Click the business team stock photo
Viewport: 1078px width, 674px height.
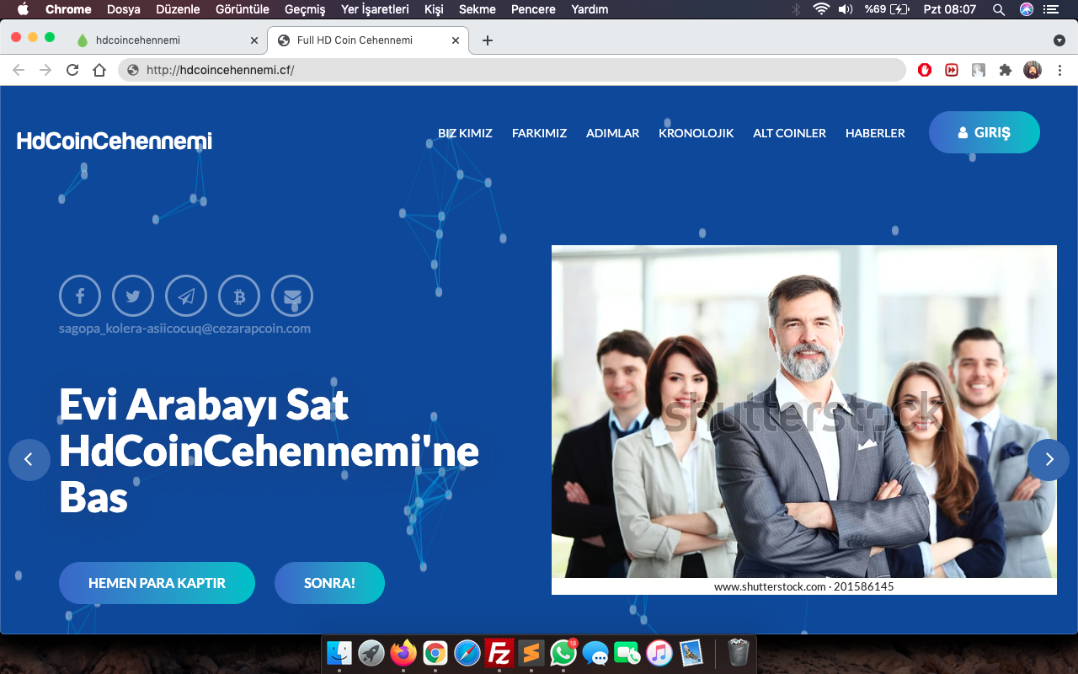(x=804, y=420)
